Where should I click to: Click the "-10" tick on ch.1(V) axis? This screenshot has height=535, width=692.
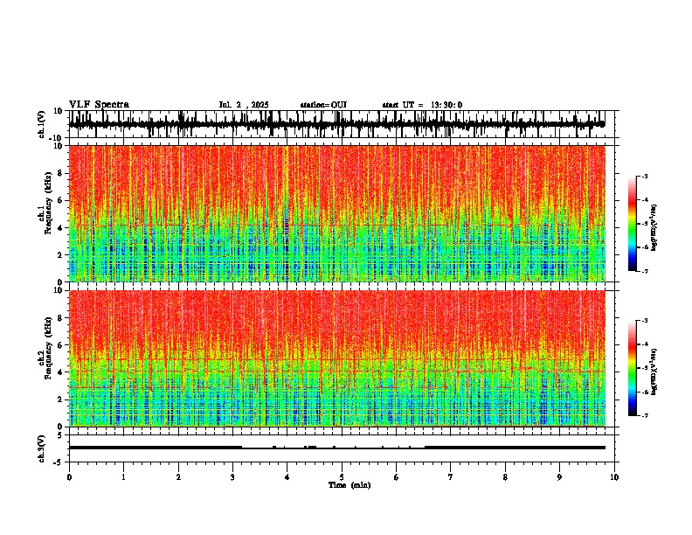click(x=57, y=138)
